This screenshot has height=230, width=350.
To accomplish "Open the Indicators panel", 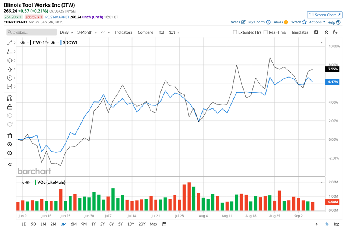I will (124, 32).
